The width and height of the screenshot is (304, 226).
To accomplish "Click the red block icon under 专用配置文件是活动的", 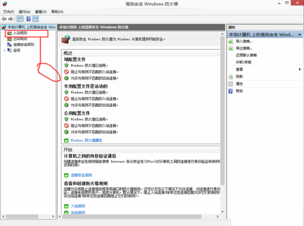I will click(x=66, y=99).
